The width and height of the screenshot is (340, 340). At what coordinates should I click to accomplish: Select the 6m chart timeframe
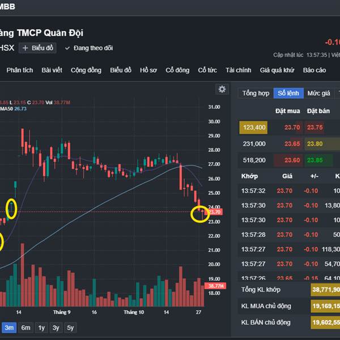(x=26, y=328)
